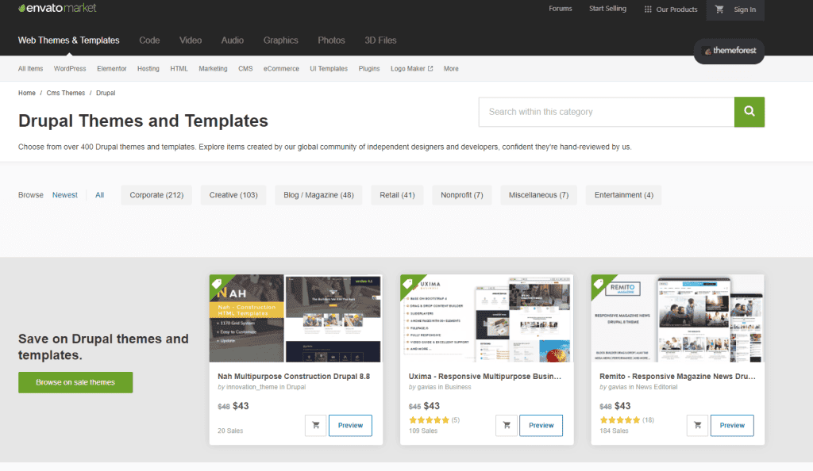Click '184 Sales' on Remito card
Screen dimensions: 813x471
coord(614,431)
